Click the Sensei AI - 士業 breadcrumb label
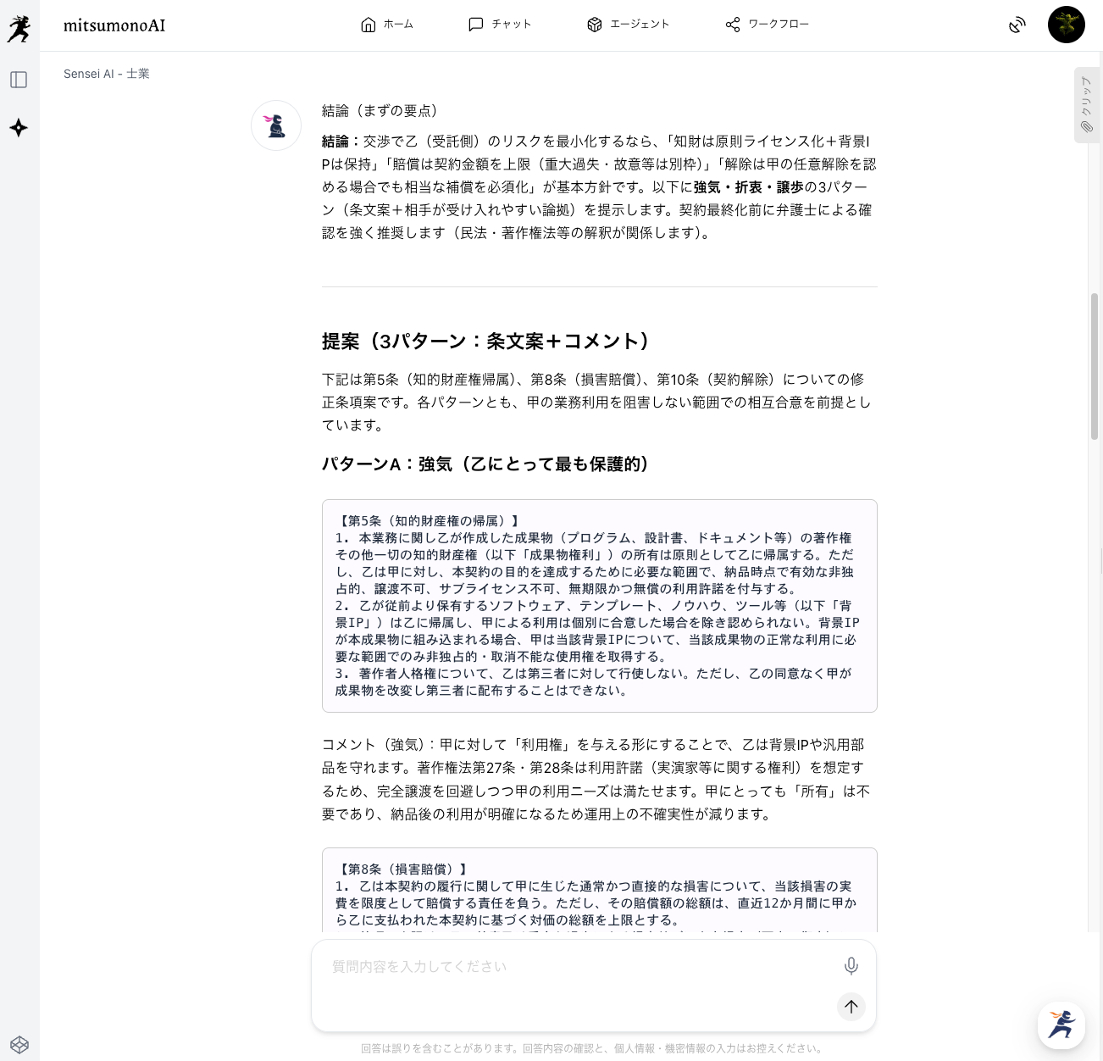1103x1061 pixels. (107, 74)
